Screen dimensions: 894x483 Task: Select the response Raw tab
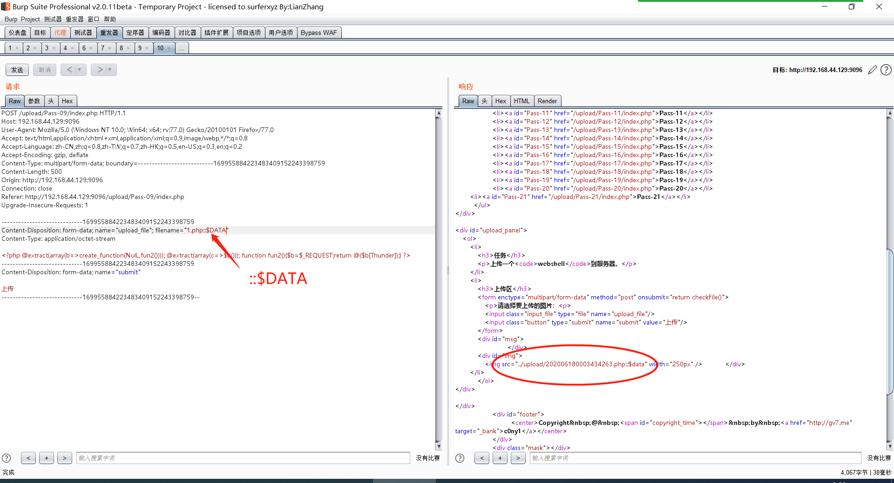coord(468,101)
